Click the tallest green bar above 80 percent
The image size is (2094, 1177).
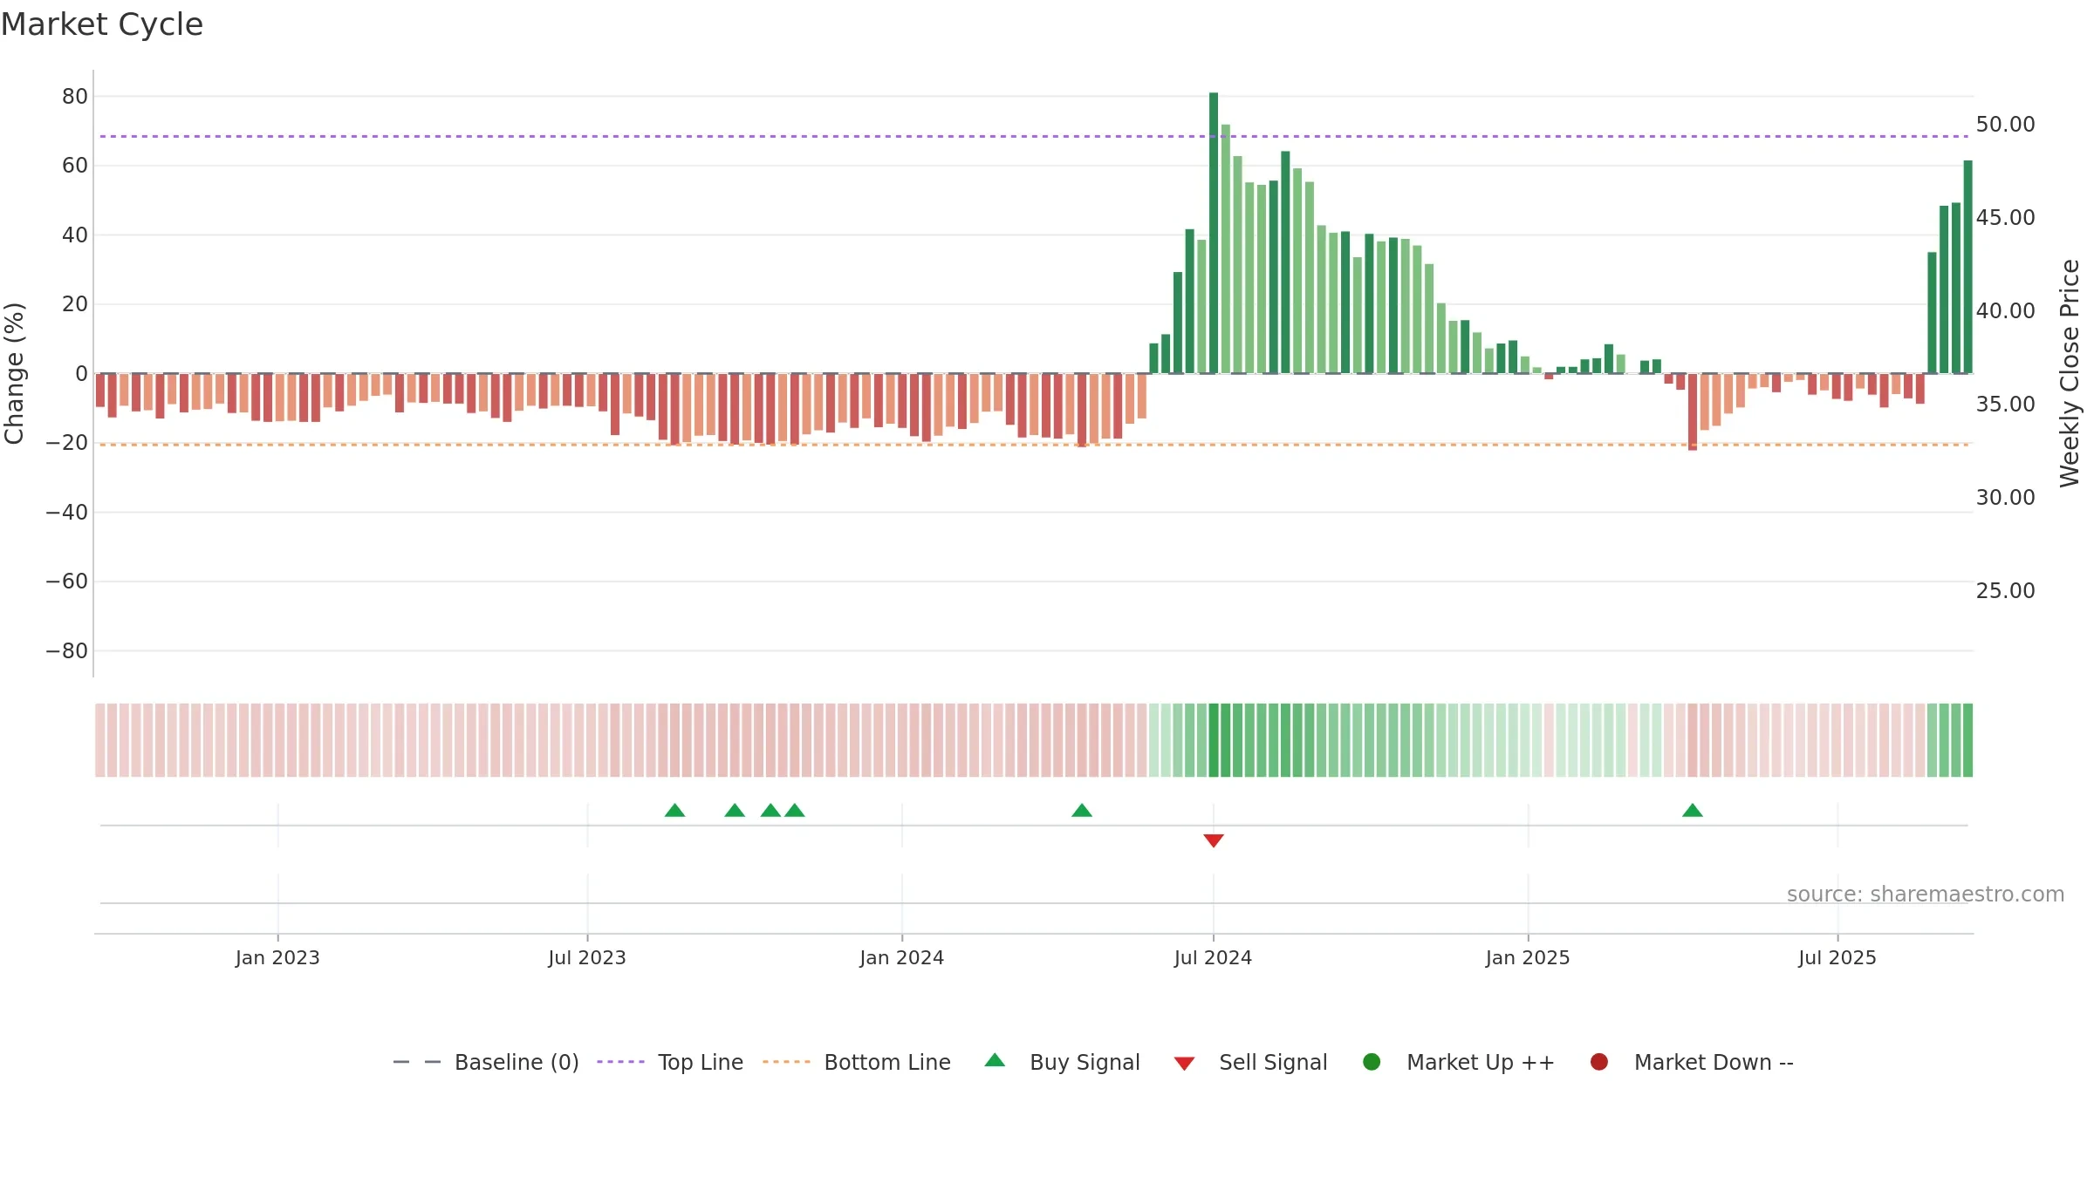(x=1214, y=233)
